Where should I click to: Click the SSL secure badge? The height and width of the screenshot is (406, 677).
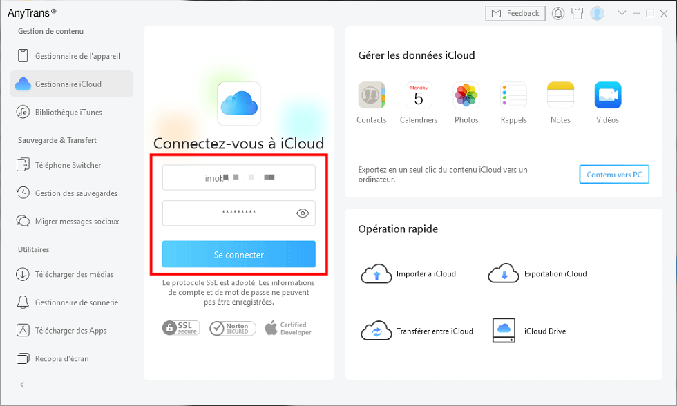click(x=181, y=328)
